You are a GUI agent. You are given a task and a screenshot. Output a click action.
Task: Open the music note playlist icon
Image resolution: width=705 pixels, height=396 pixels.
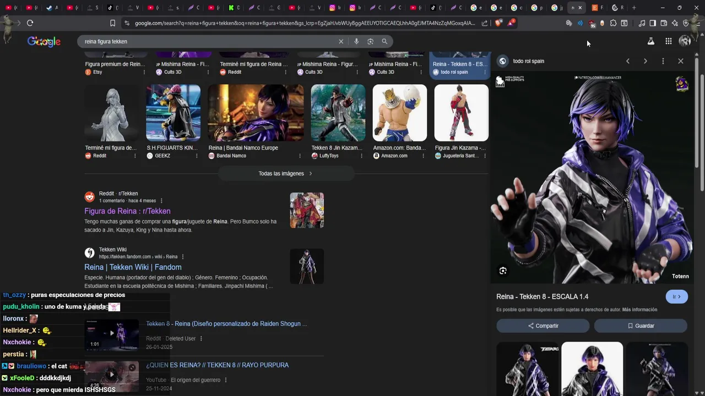pyautogui.click(x=642, y=23)
